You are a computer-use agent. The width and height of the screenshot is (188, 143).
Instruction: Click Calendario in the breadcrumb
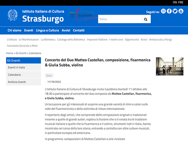click(x=35, y=53)
